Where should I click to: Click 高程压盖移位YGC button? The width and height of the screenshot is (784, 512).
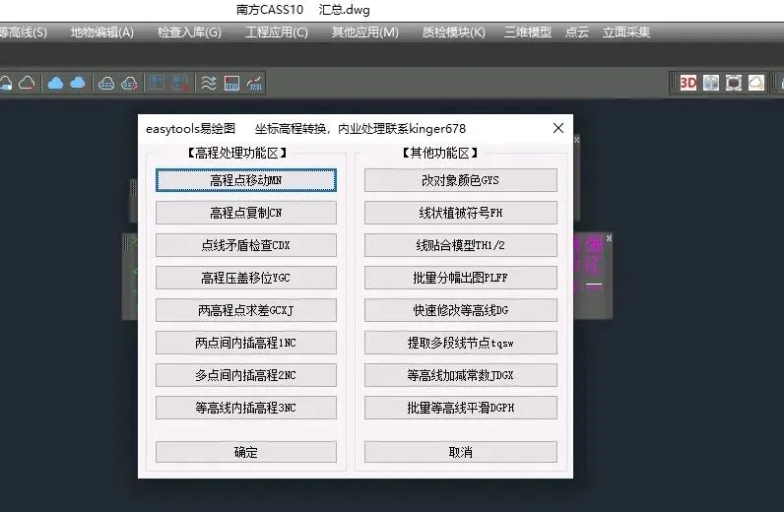click(x=246, y=278)
